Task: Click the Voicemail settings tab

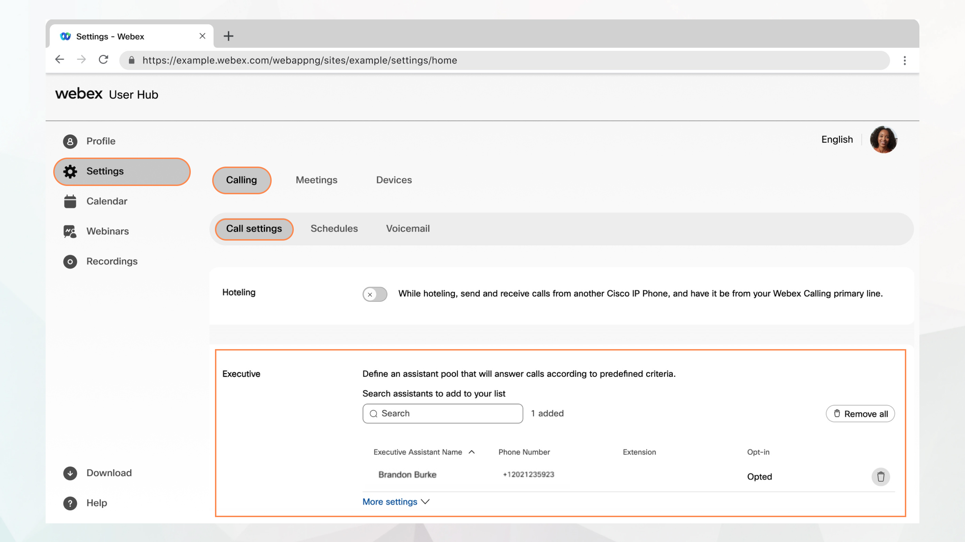Action: 407,228
